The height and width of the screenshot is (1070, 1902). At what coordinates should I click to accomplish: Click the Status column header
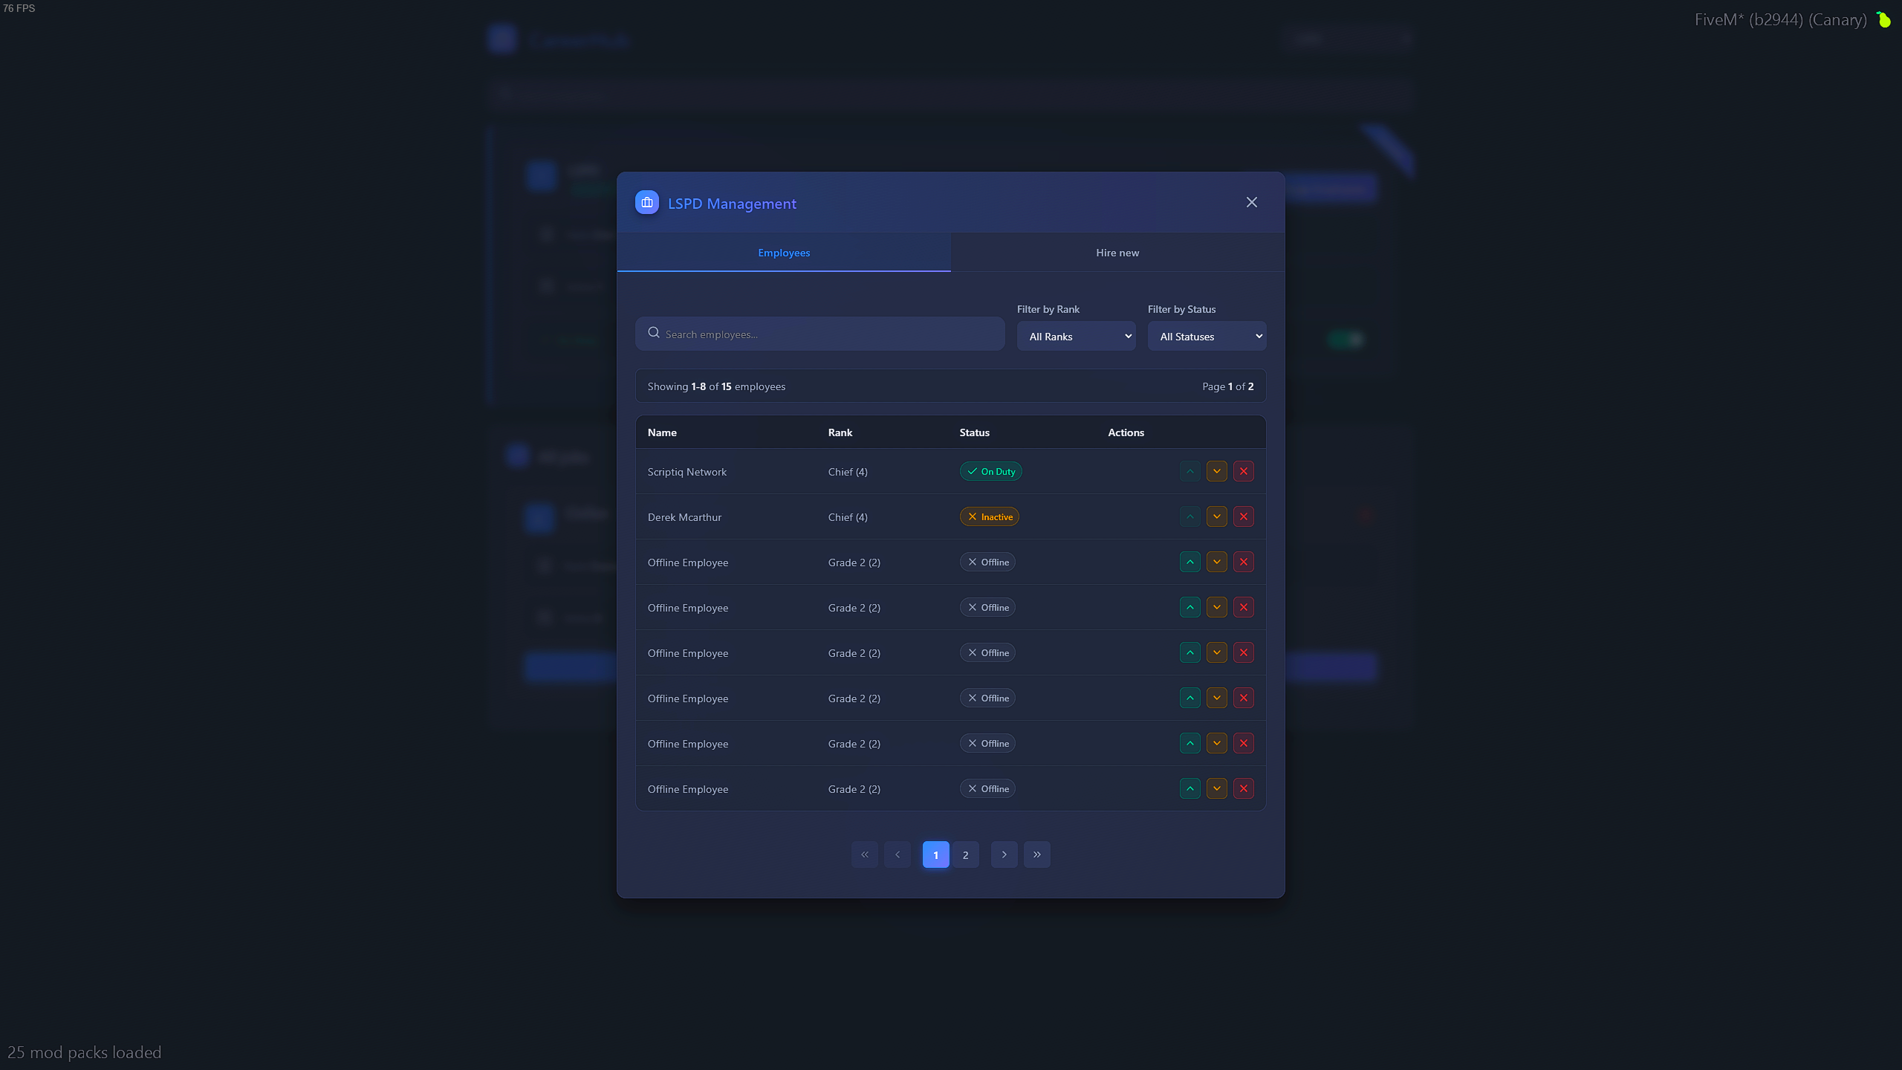[974, 432]
